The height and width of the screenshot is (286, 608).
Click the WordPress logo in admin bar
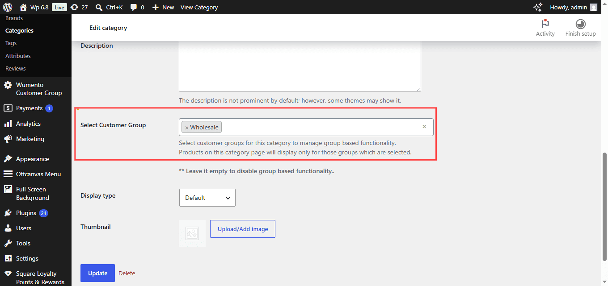click(x=7, y=7)
